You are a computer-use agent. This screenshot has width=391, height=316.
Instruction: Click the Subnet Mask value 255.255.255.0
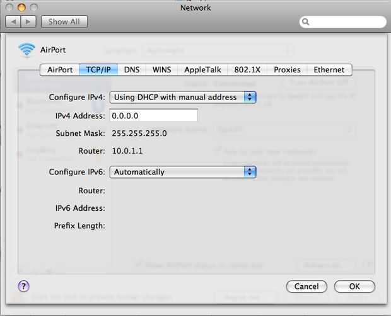point(139,133)
